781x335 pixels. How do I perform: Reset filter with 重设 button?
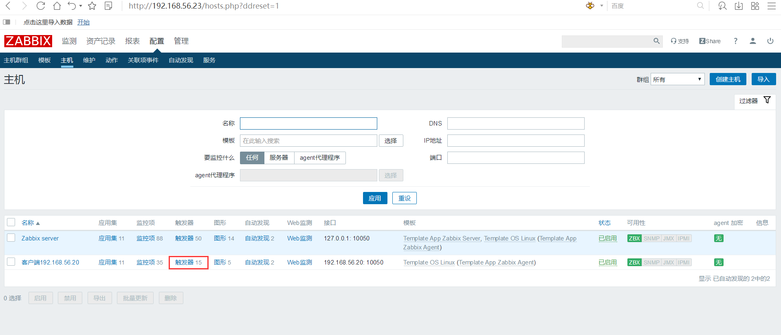(x=405, y=198)
